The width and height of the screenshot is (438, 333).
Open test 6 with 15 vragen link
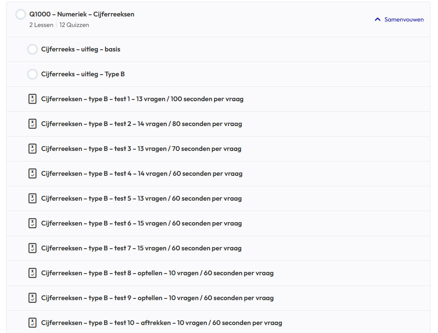coord(141,223)
